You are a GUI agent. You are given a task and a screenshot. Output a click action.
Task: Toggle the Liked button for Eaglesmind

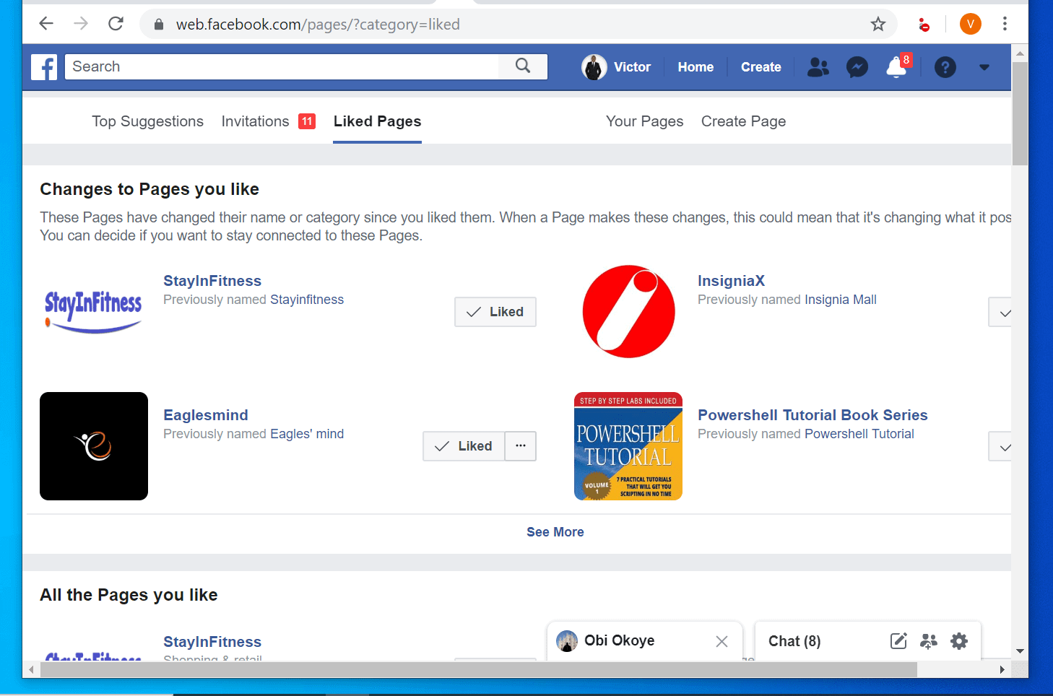pos(464,446)
